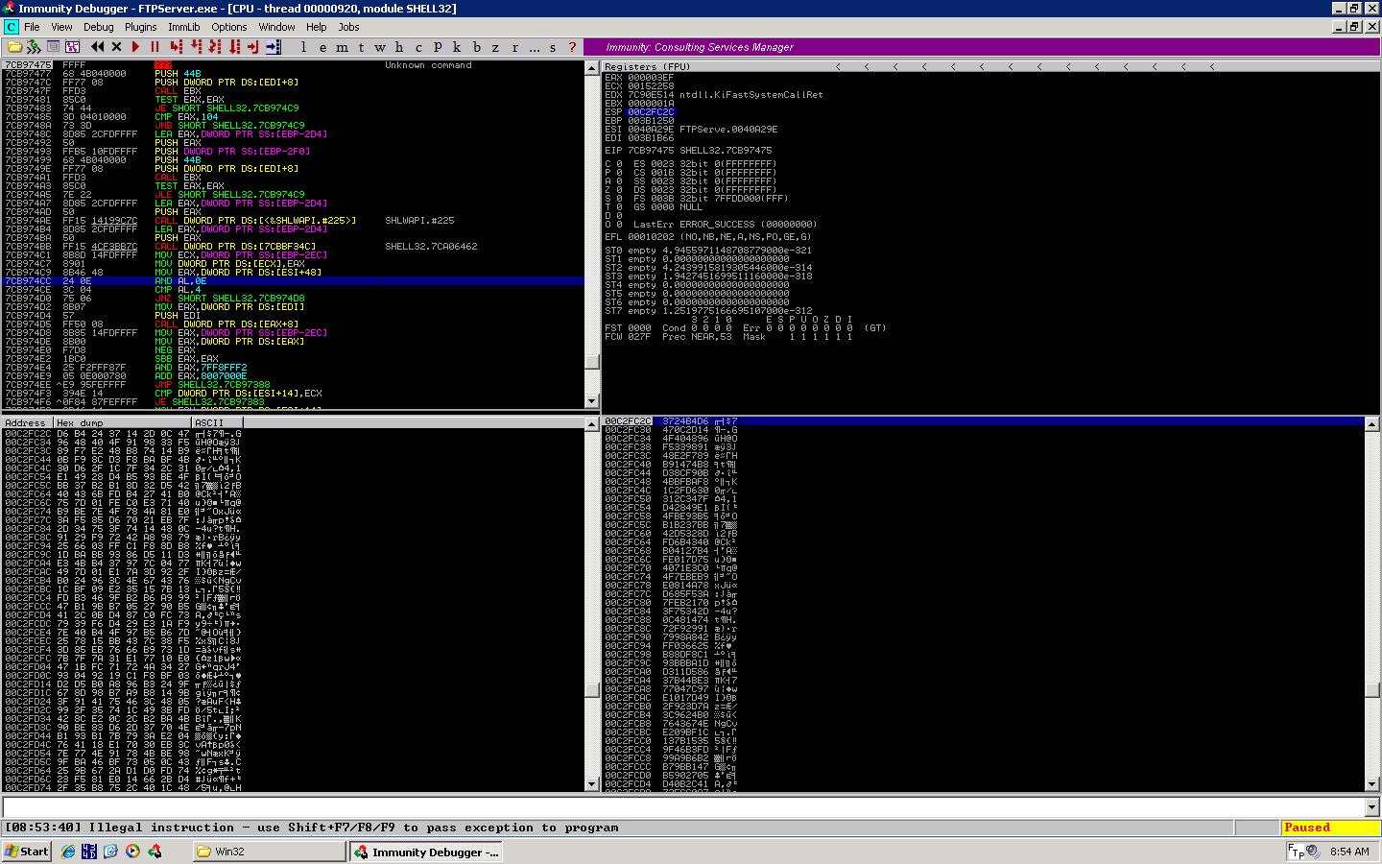This screenshot has height=864, width=1382.
Task: Click Immunity Debugger taskbar button
Action: [x=425, y=852]
